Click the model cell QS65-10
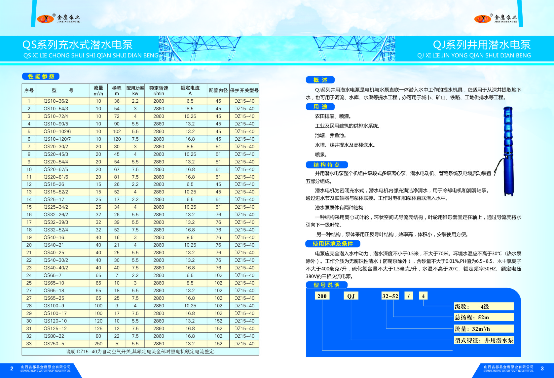 click(x=62, y=283)
